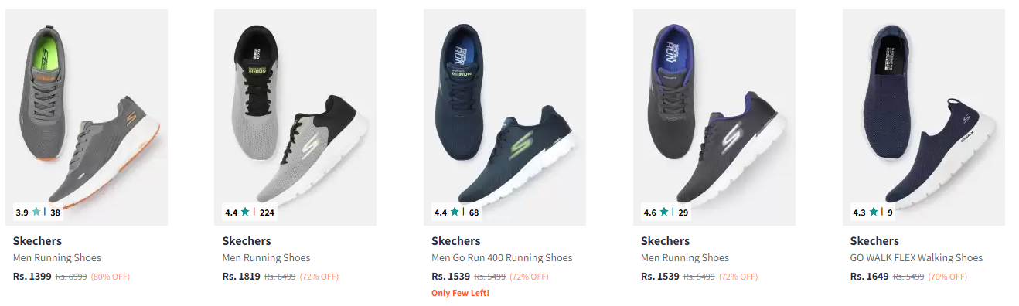Viewport: 1019px width, 306px height.
Task: Open the grey and orange Skechers shoe image
Action: (87, 117)
